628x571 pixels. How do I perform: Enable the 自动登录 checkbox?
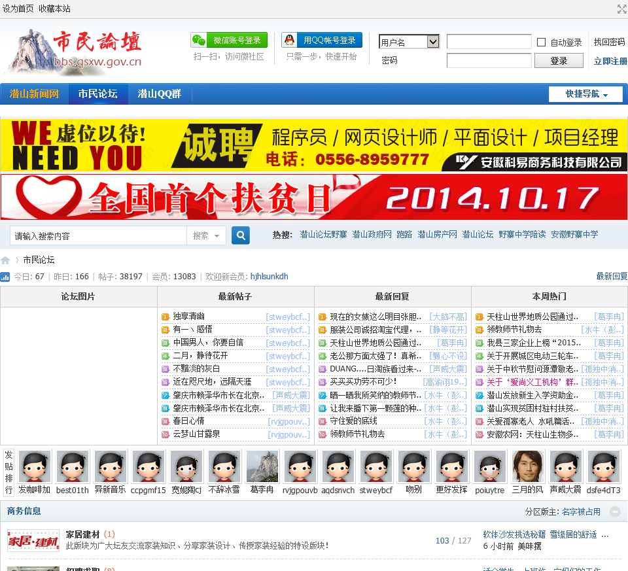pos(541,42)
